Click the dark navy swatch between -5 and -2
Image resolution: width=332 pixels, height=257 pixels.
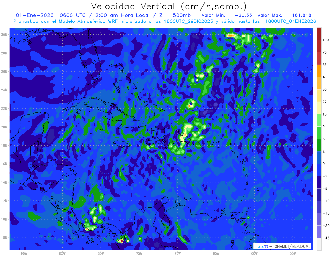coord(319,182)
